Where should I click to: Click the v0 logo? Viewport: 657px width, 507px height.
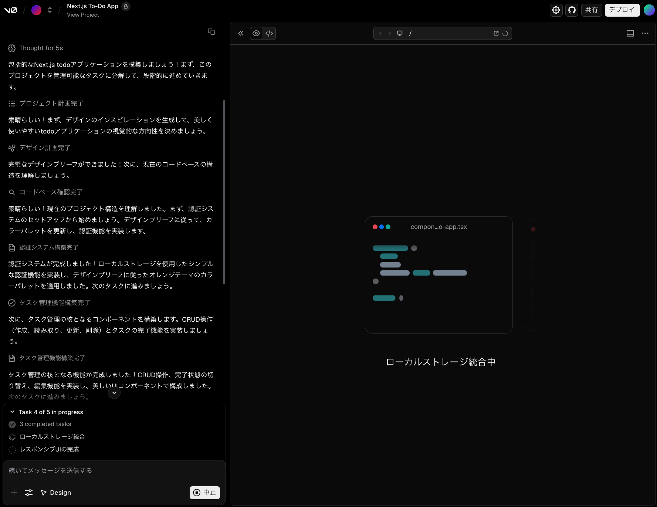(11, 10)
